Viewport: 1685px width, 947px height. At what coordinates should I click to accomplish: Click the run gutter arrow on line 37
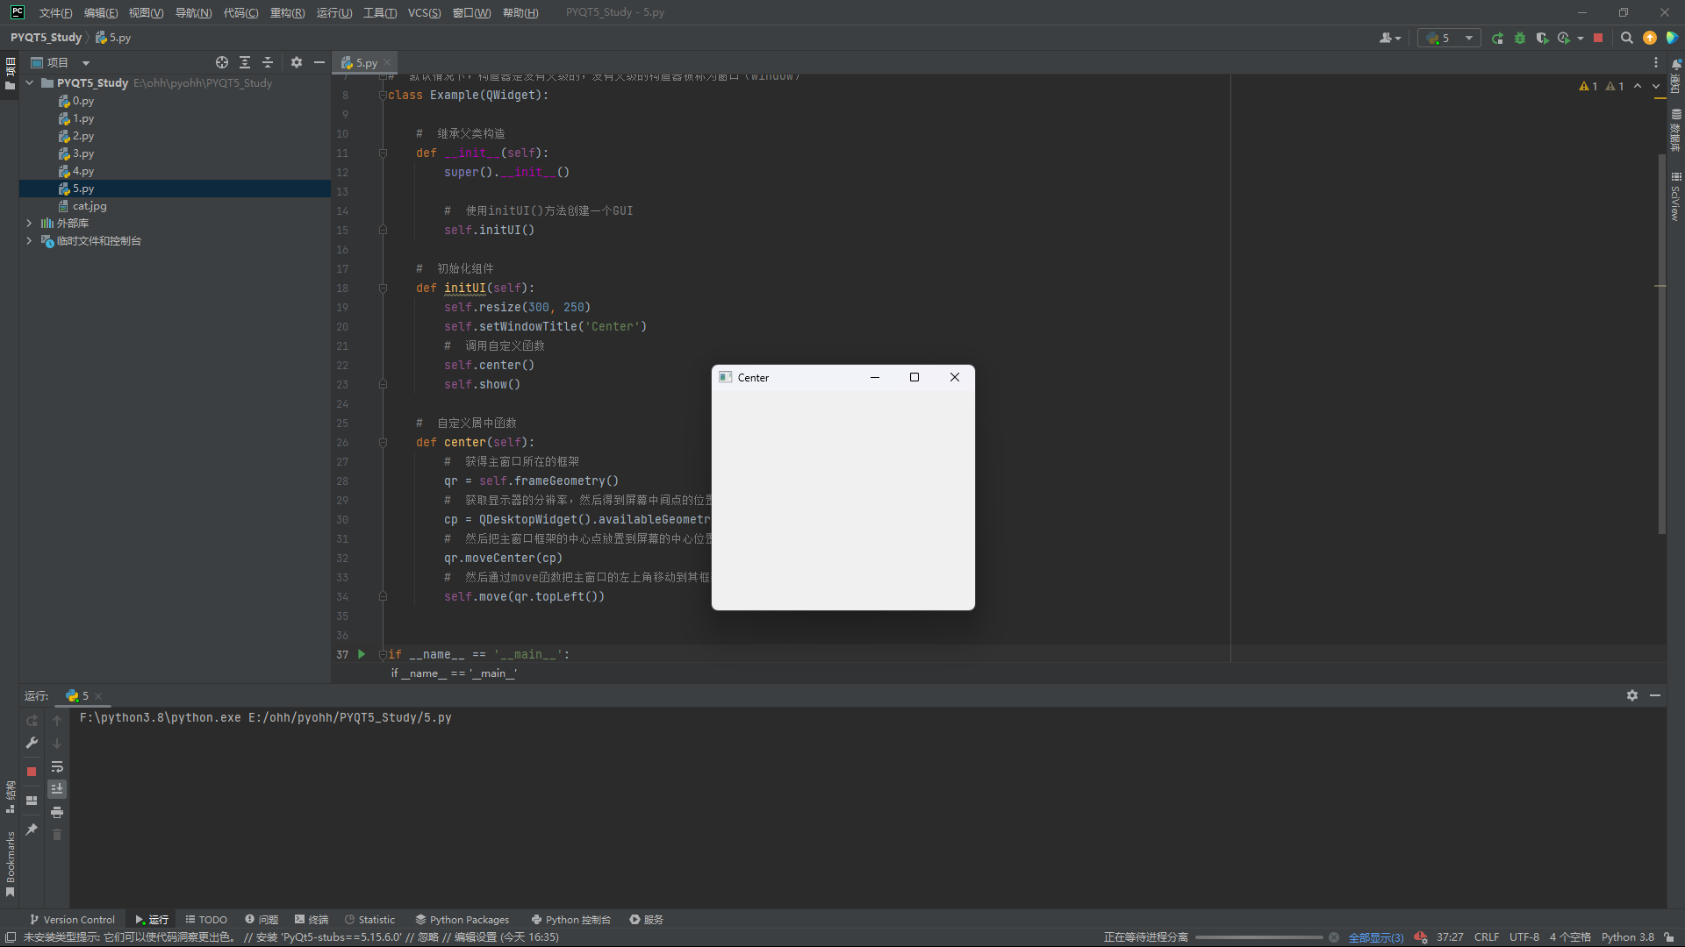click(362, 654)
